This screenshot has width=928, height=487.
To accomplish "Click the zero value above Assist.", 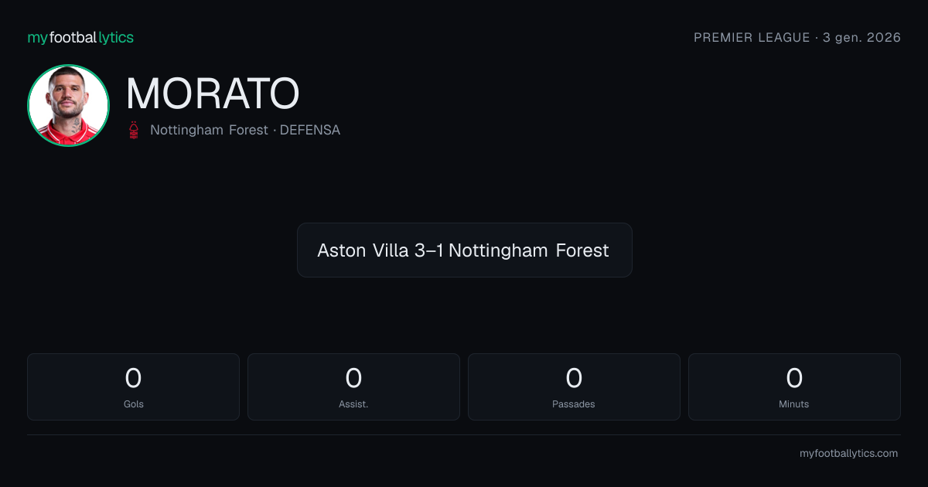I will point(353,378).
